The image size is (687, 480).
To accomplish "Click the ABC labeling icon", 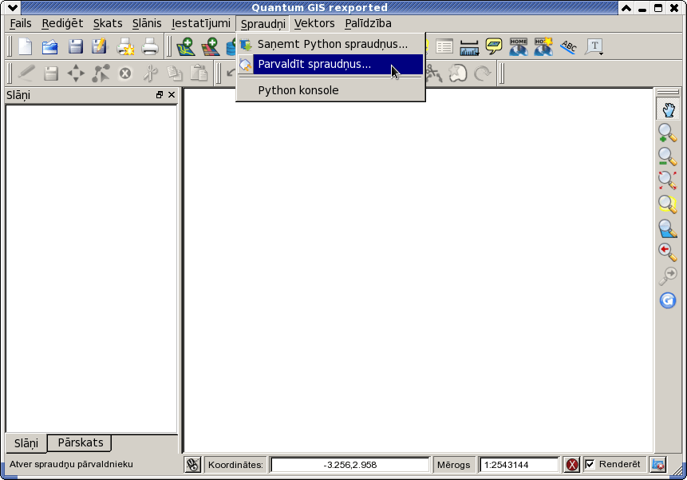I will (x=569, y=46).
